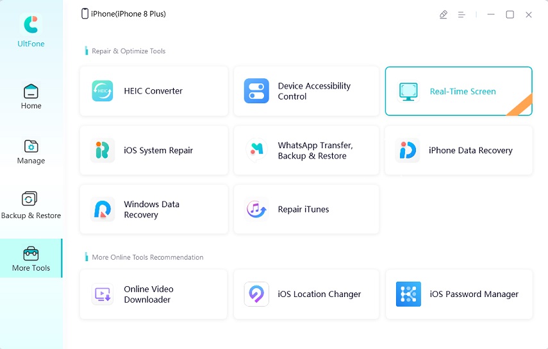Go to the Manage tab label
The image size is (548, 349).
point(31,160)
